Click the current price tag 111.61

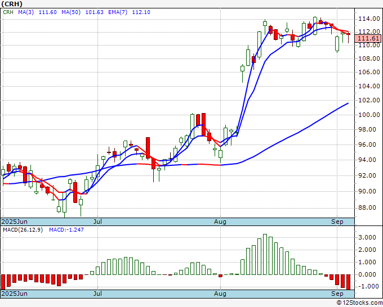368,38
